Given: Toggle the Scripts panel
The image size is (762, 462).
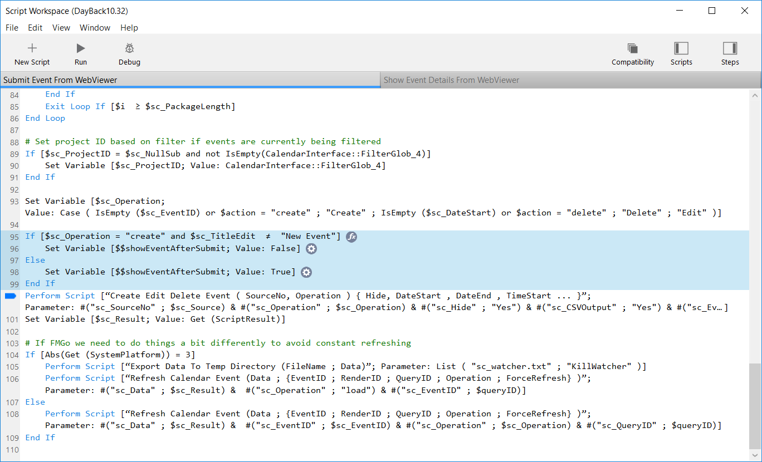Looking at the screenshot, I should coord(681,48).
